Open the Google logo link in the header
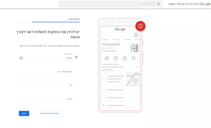The width and height of the screenshot is (211, 128). point(205,4)
